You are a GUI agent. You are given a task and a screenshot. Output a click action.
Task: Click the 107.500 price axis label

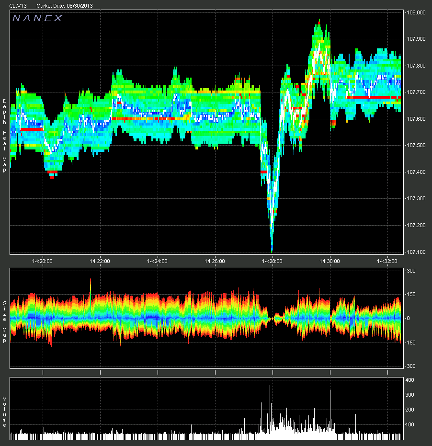(416, 145)
